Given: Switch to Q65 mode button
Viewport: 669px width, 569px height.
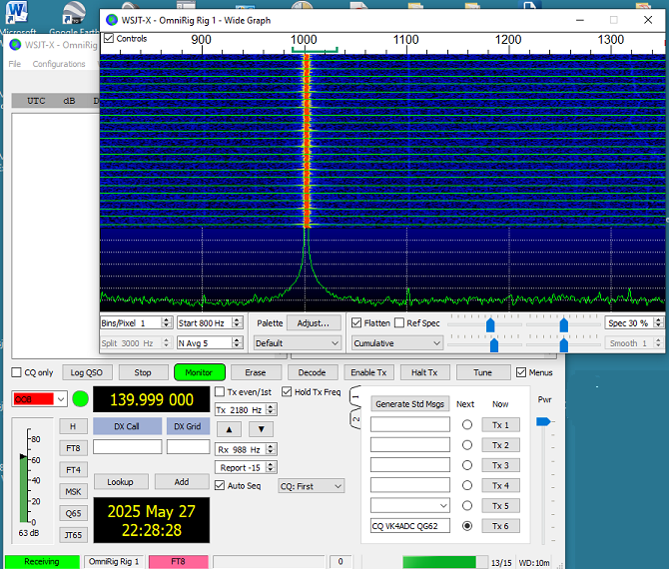Looking at the screenshot, I should coord(73,513).
